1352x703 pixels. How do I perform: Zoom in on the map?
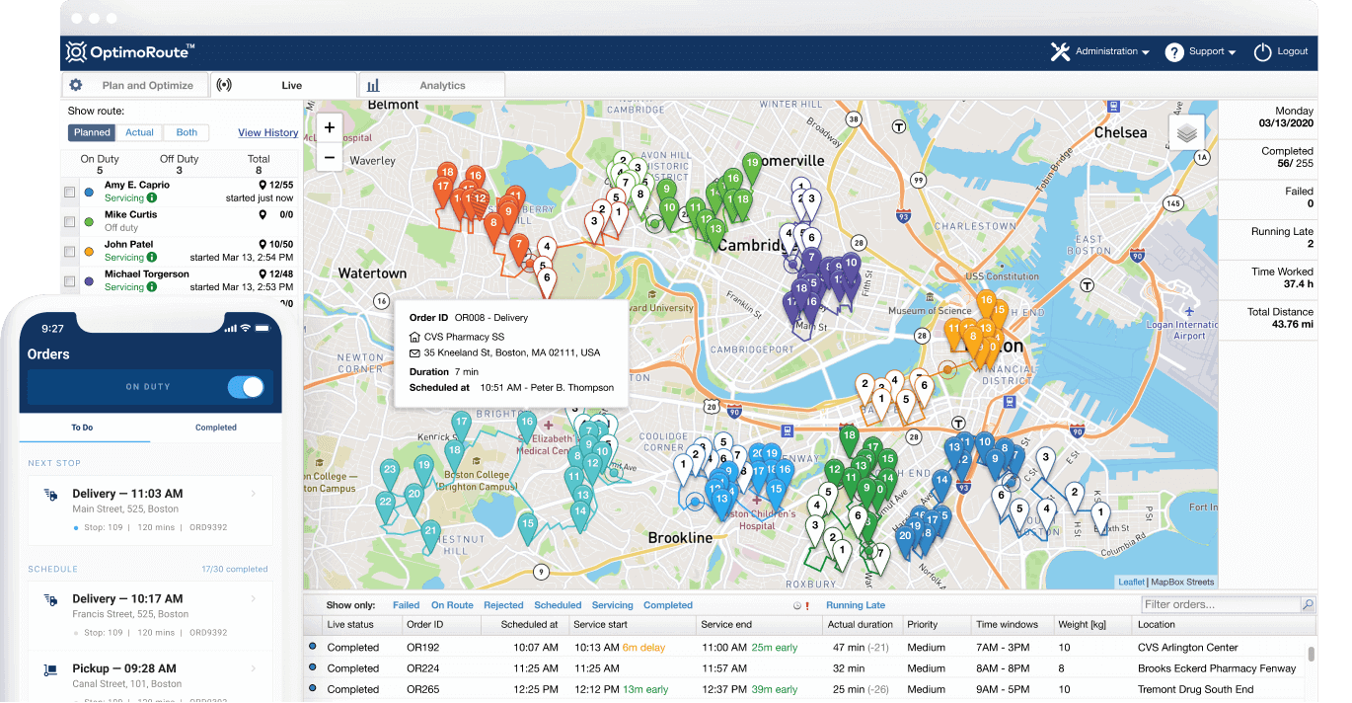coord(330,127)
